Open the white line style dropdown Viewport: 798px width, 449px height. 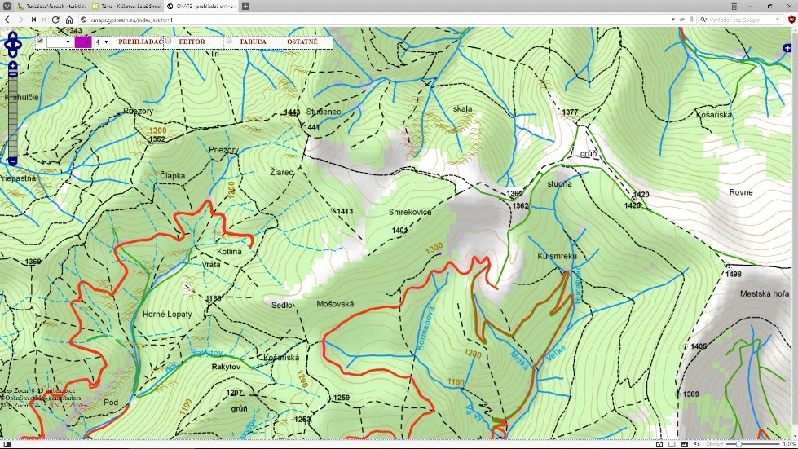pos(60,42)
